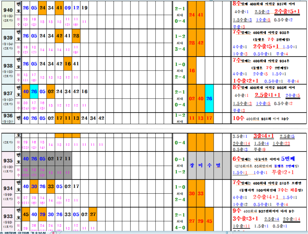Click orange 27 cell in row 933 number list

[93, 214]
